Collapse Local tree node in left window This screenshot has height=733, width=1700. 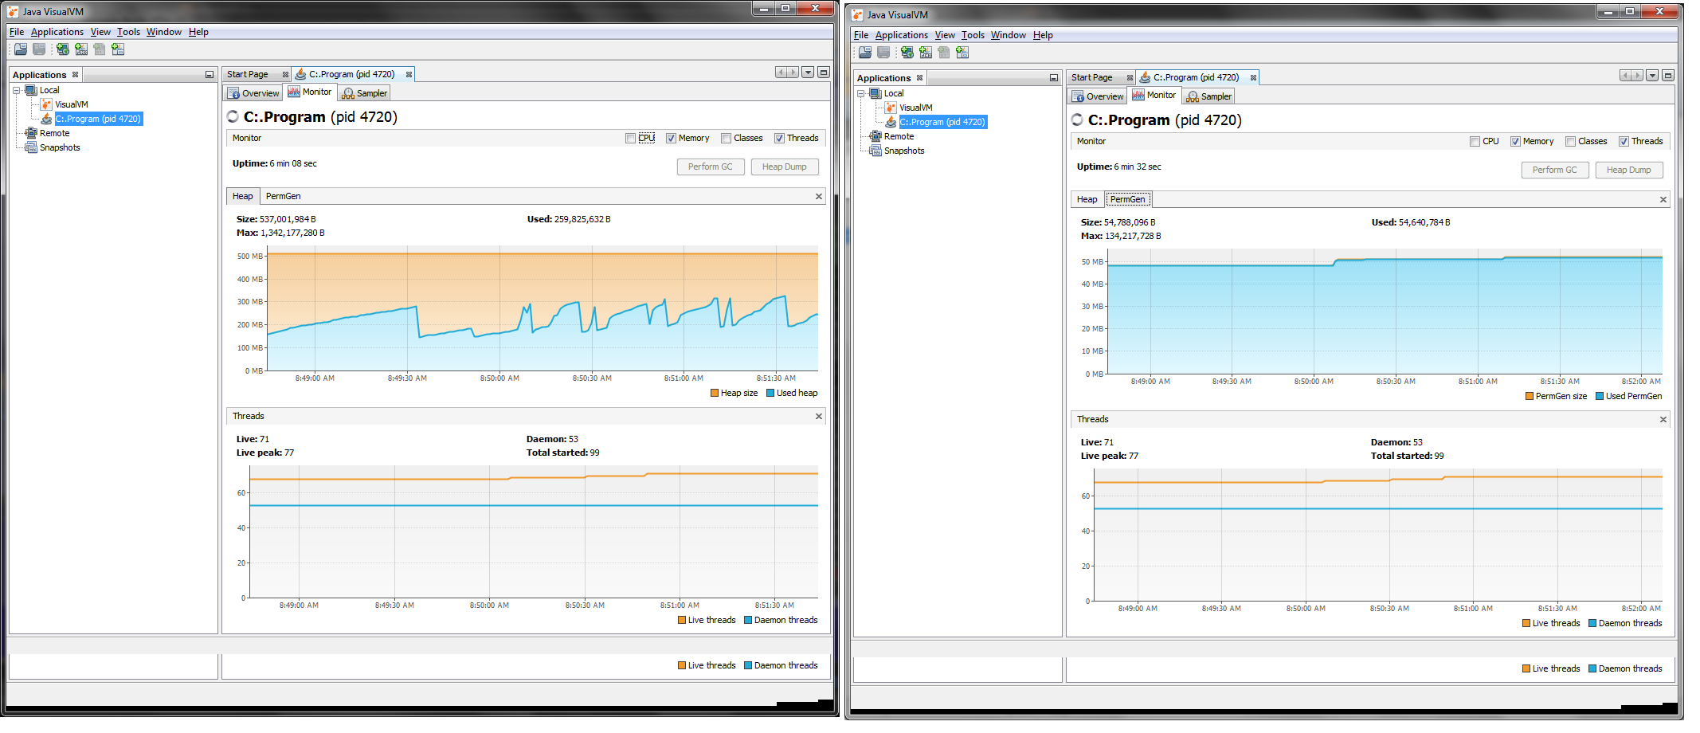click(17, 91)
